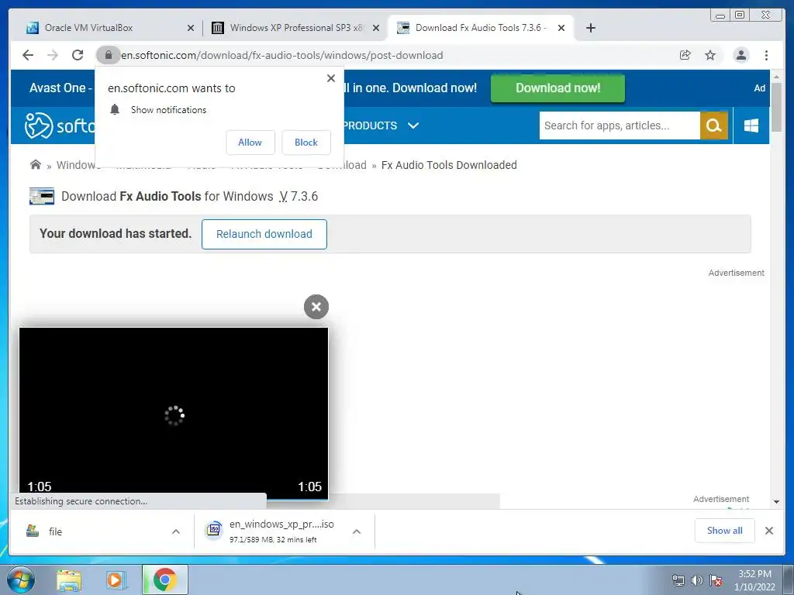Click Show all downloads
This screenshot has height=595, width=794.
click(x=725, y=530)
